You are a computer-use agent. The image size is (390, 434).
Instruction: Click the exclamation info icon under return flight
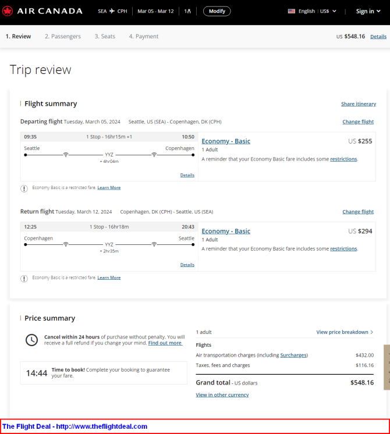coord(24,279)
